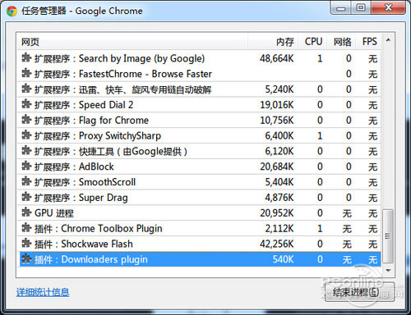Click the 结束进程 button
Screen dimensions: 411x315
point(359,293)
